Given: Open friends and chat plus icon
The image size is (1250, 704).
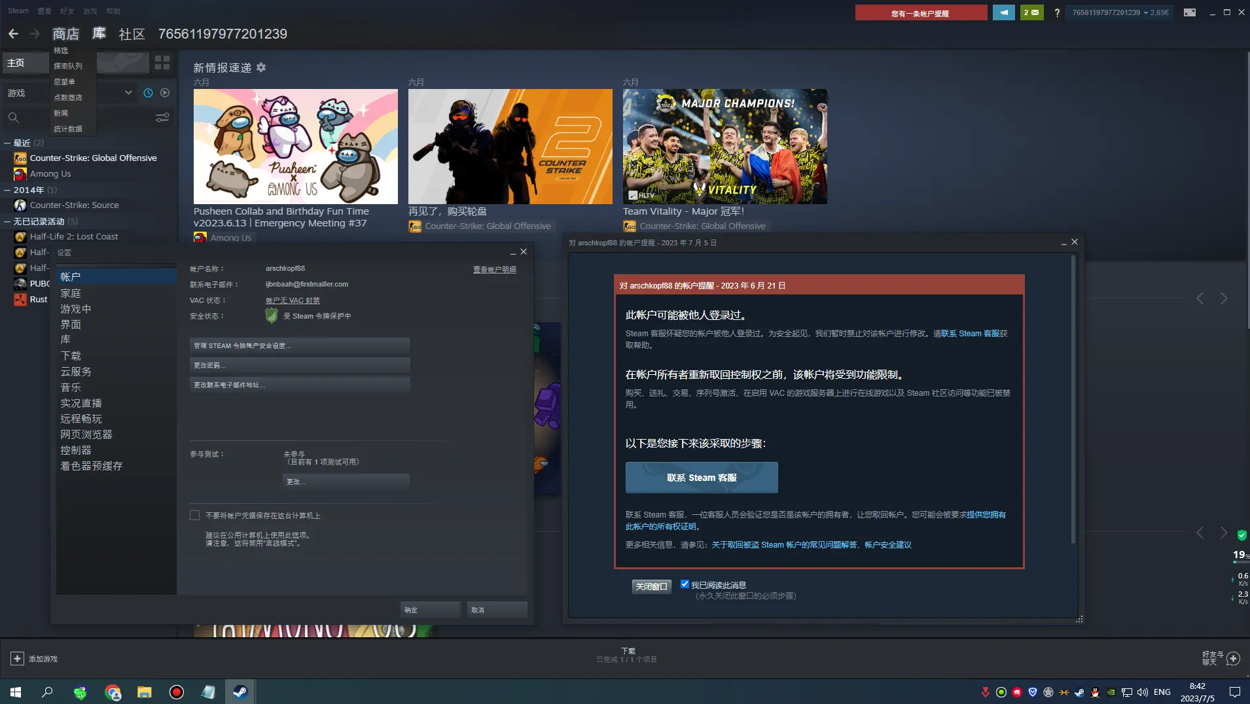Looking at the screenshot, I should pos(1233,658).
